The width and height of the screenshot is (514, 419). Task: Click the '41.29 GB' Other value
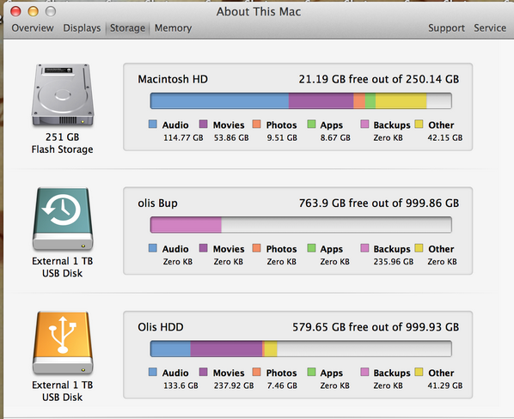coord(445,386)
